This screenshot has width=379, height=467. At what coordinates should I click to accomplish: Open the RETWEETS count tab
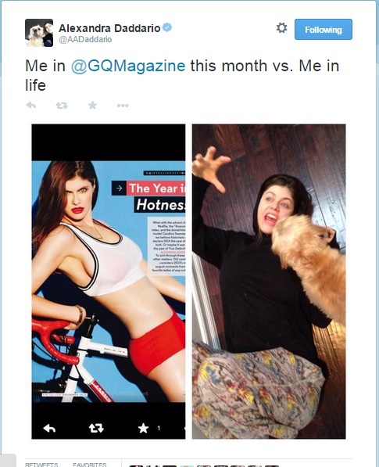point(41,465)
